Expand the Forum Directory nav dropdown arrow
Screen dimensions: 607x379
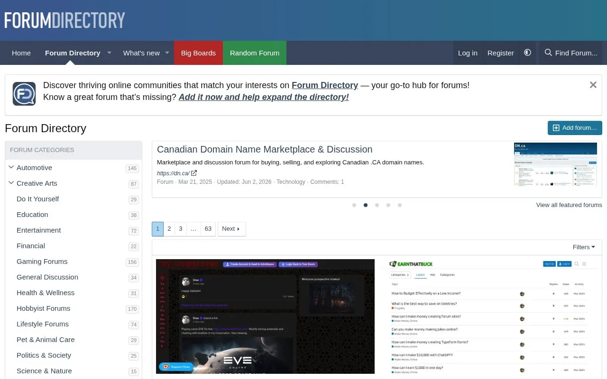109,53
